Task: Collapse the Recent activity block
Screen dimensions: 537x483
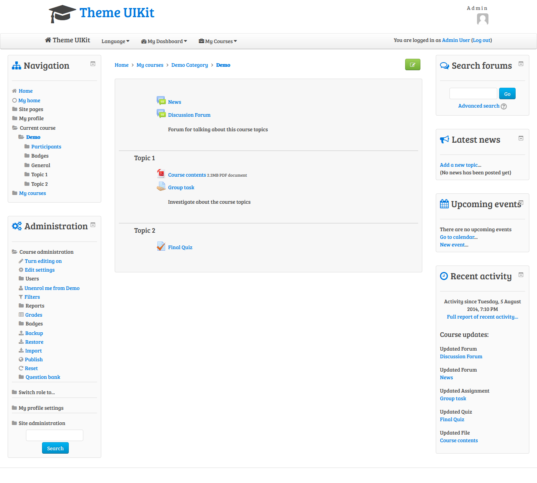Action: [521, 275]
